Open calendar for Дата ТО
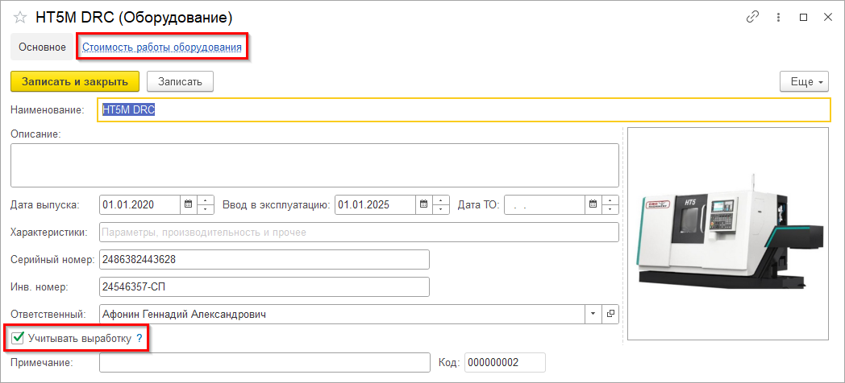845x383 pixels. pos(593,204)
